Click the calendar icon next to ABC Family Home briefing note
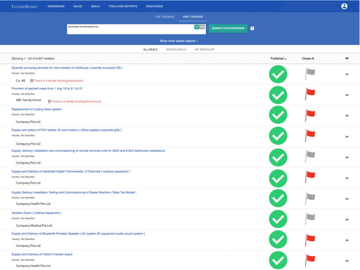 pyautogui.click(x=49, y=101)
